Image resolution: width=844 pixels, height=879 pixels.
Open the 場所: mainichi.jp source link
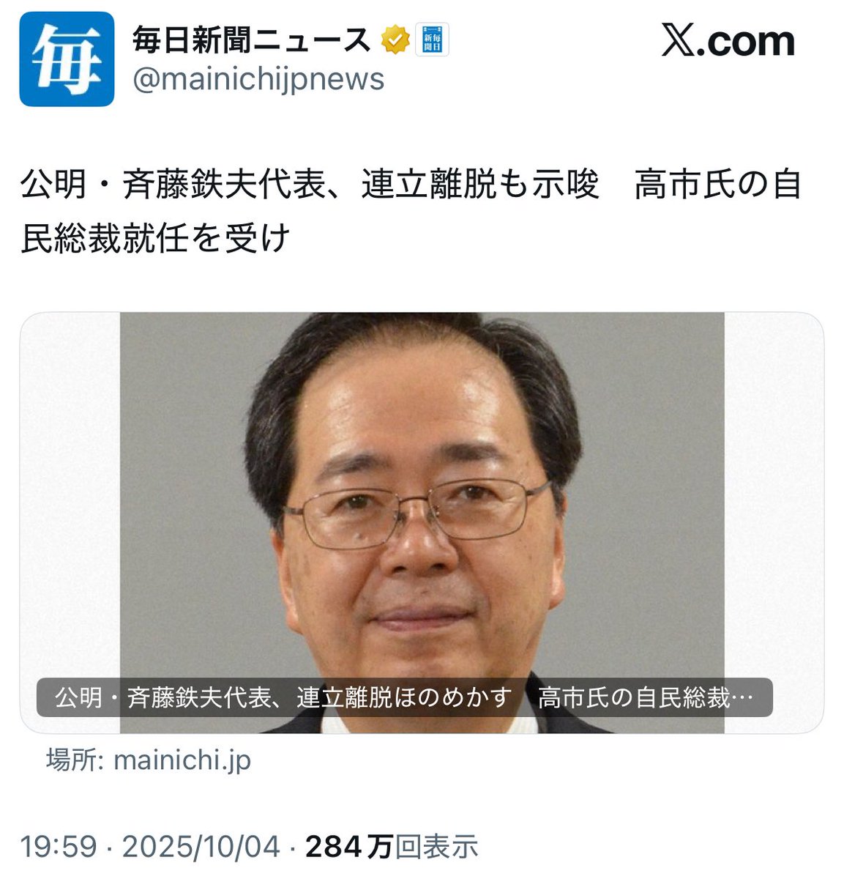click(149, 760)
